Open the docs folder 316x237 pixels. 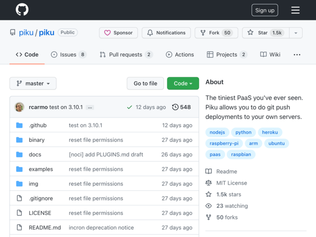coord(35,155)
